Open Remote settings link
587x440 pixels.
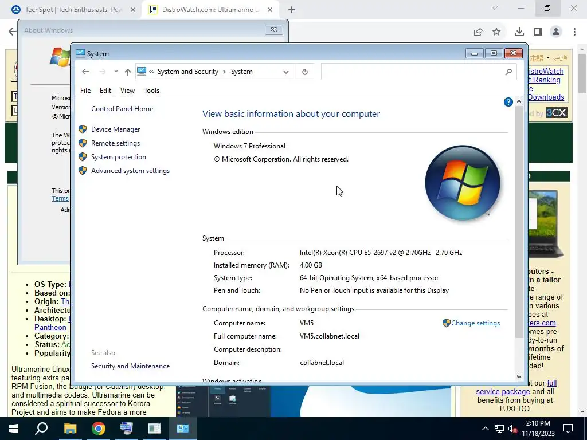(x=115, y=143)
